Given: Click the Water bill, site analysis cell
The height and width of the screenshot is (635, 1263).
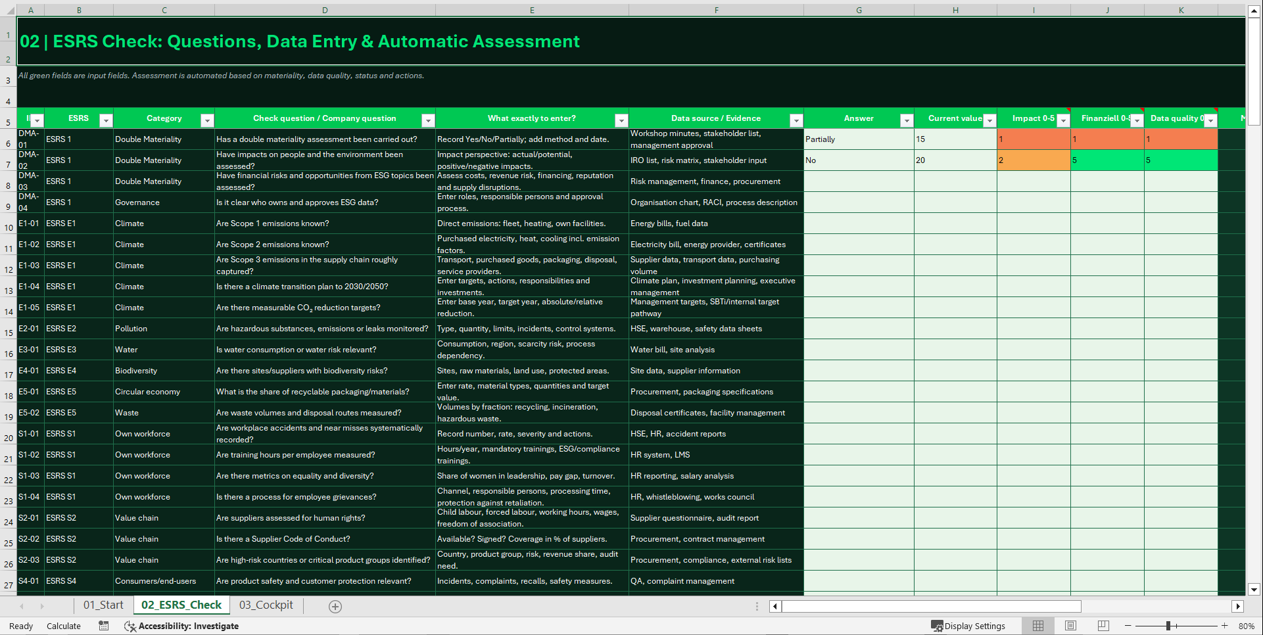Looking at the screenshot, I should coord(716,350).
